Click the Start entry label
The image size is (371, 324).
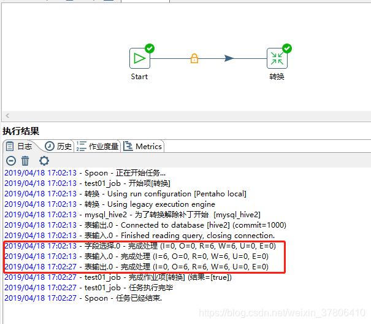click(x=139, y=77)
